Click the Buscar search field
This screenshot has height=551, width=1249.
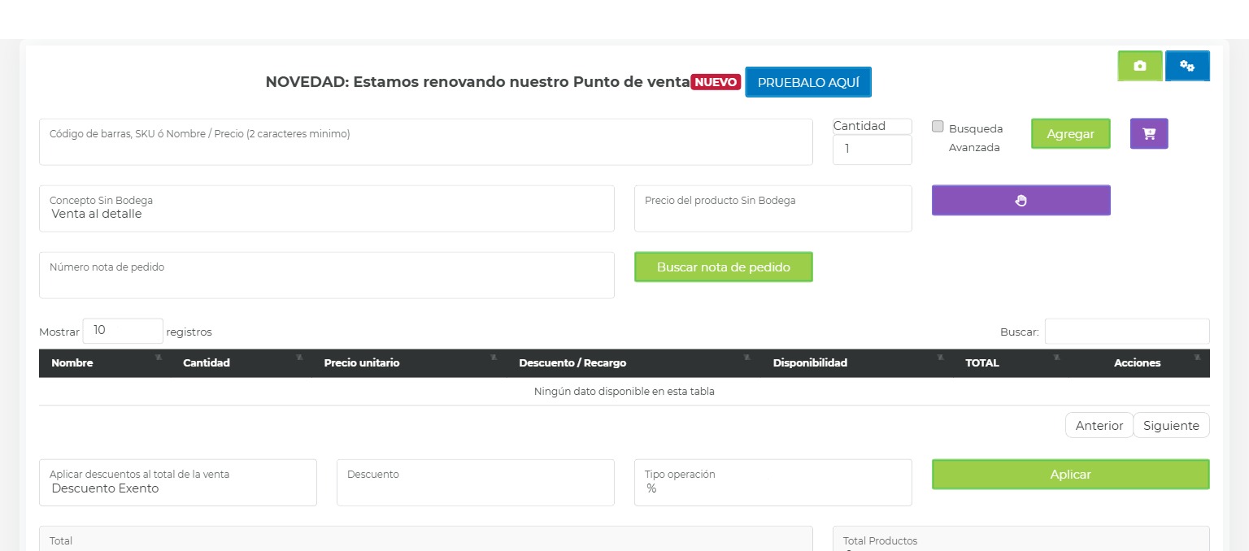[x=1127, y=332]
